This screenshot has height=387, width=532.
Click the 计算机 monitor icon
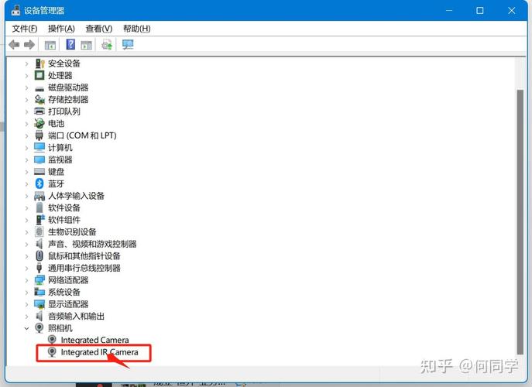[39, 148]
